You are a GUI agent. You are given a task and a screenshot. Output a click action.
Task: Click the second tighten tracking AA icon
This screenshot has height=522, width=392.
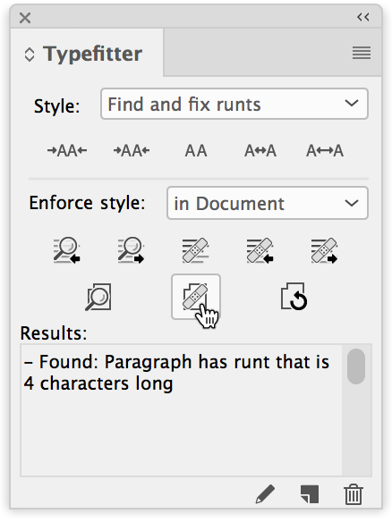[x=132, y=151]
